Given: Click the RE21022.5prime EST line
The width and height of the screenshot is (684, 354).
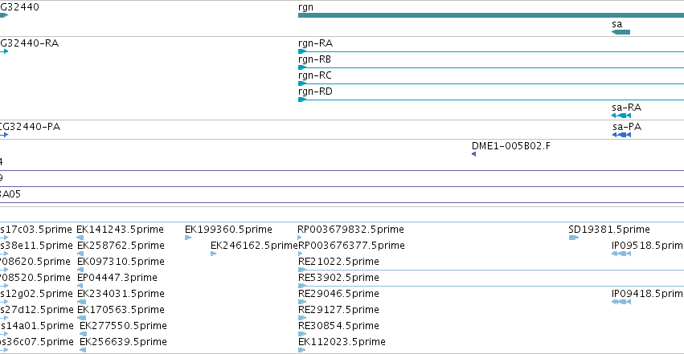Looking at the screenshot, I should [x=491, y=270].
